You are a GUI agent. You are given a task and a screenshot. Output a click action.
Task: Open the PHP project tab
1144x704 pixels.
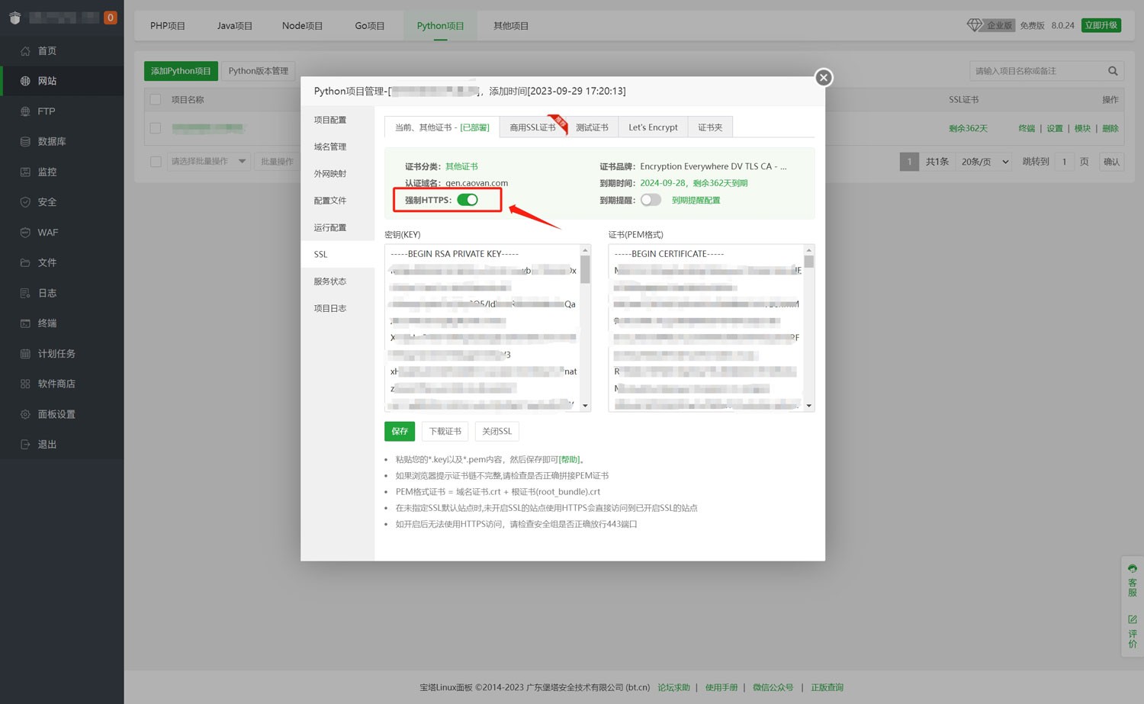(168, 26)
